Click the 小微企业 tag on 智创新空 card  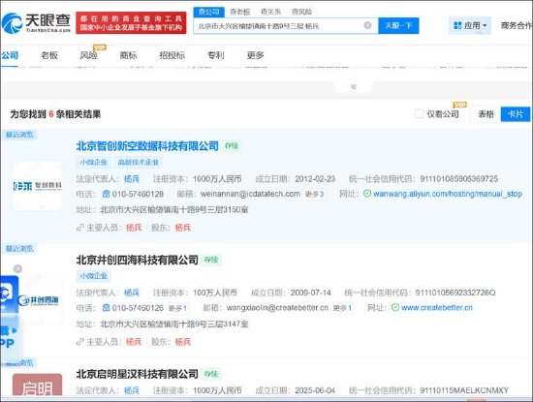(x=93, y=162)
